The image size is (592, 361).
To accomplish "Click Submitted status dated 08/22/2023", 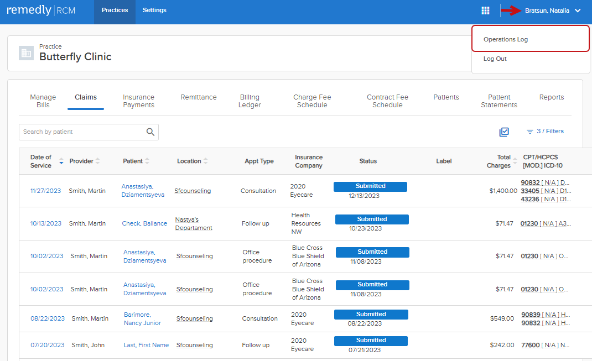I will pos(371,314).
